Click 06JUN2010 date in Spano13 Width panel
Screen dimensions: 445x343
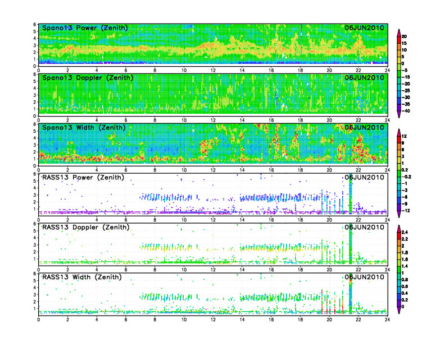[365, 128]
